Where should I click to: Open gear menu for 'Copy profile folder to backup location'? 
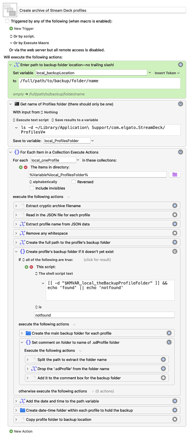coord(175,419)
